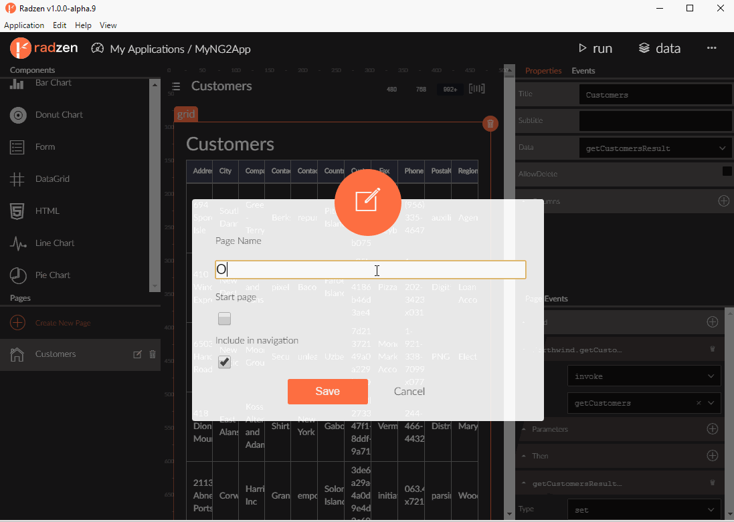734x522 pixels.
Task: Select the Form component icon
Action: (17, 146)
